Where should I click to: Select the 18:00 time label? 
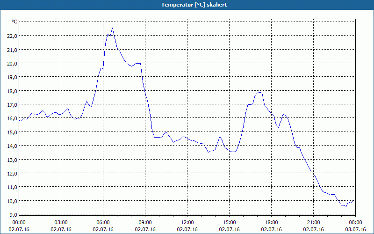(272, 223)
